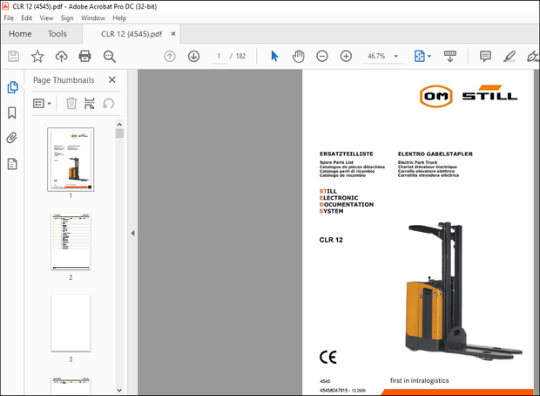Click the page number input field
Screen dimensions: 540x396
pyautogui.click(x=219, y=56)
